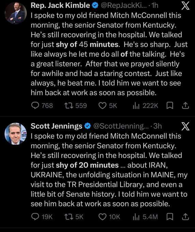The image size is (195, 232).
Task: Click X logo on Scott Jennings' tweet
Action: pyautogui.click(x=185, y=127)
